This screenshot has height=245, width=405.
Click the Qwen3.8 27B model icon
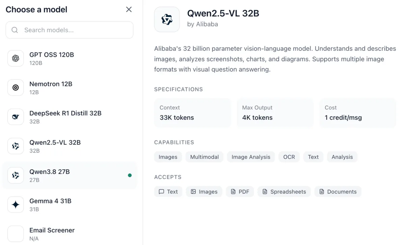[x=16, y=175]
